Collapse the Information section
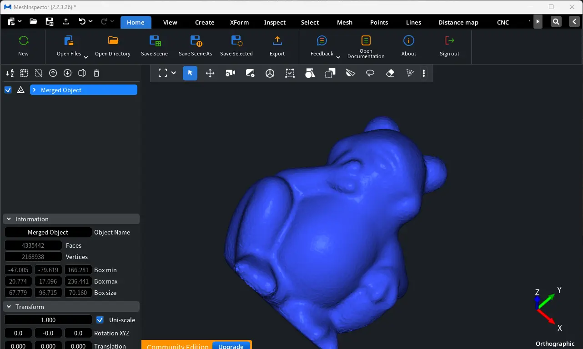This screenshot has width=583, height=349. tap(9, 219)
